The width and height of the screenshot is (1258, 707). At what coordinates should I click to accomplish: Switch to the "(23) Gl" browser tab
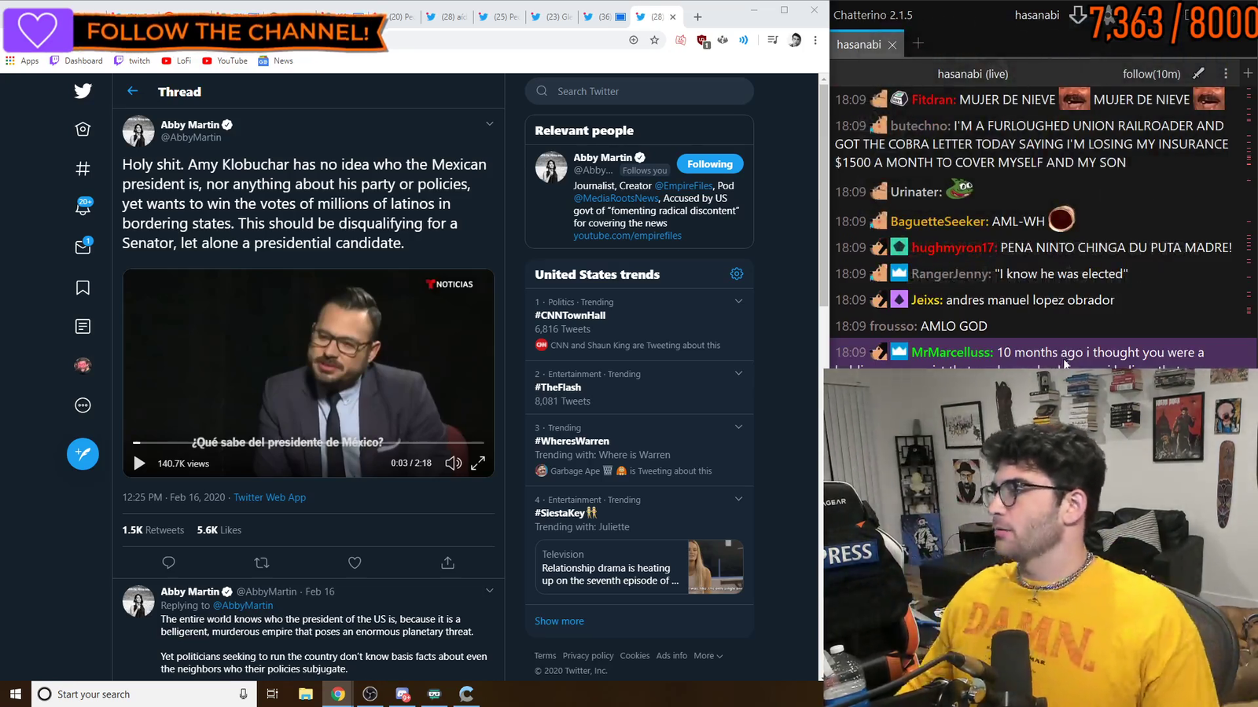[552, 16]
